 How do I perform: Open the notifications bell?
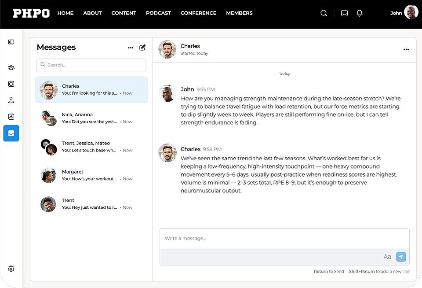(360, 13)
